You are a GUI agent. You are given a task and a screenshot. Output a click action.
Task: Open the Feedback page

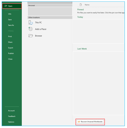click(12, 116)
